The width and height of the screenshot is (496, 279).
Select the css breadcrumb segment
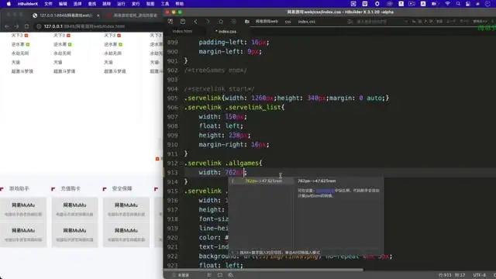click(x=288, y=22)
